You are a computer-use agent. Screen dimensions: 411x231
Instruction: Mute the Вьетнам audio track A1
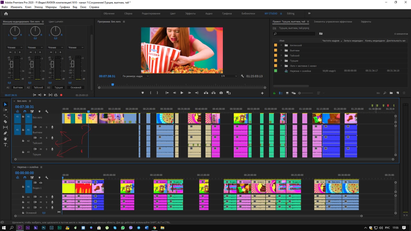[x=41, y=127]
